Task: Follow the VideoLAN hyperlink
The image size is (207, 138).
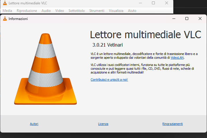Action: tap(177, 58)
